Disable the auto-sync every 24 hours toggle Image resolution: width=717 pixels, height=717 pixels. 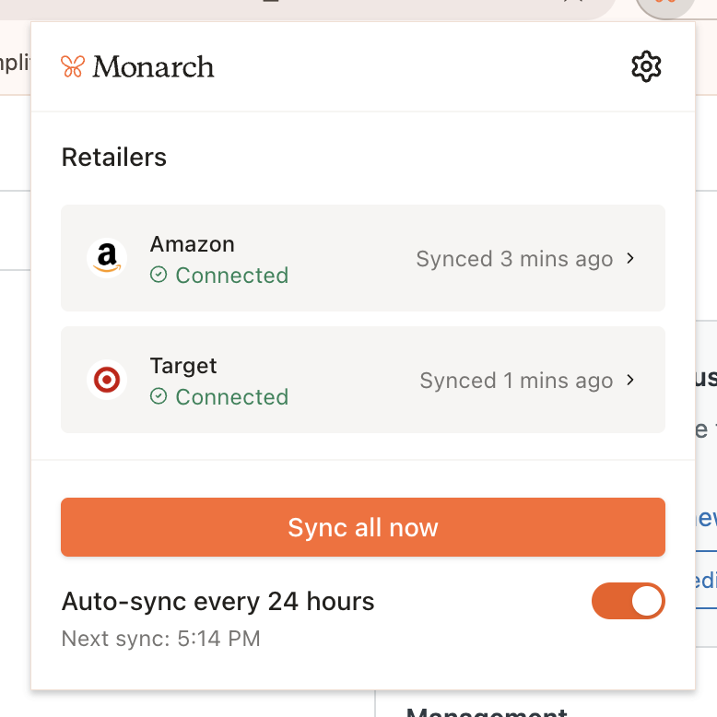click(x=628, y=601)
